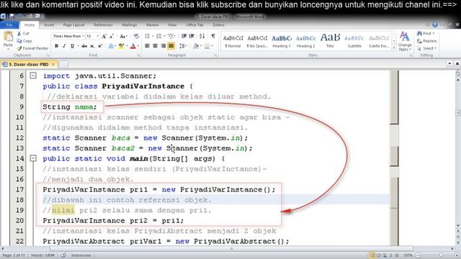Apply subscript formatting
This screenshot has width=461, height=259.
click(x=92, y=46)
